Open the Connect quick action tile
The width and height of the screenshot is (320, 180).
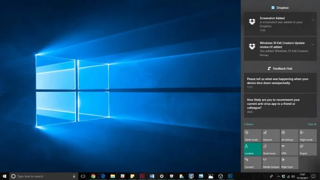click(253, 163)
